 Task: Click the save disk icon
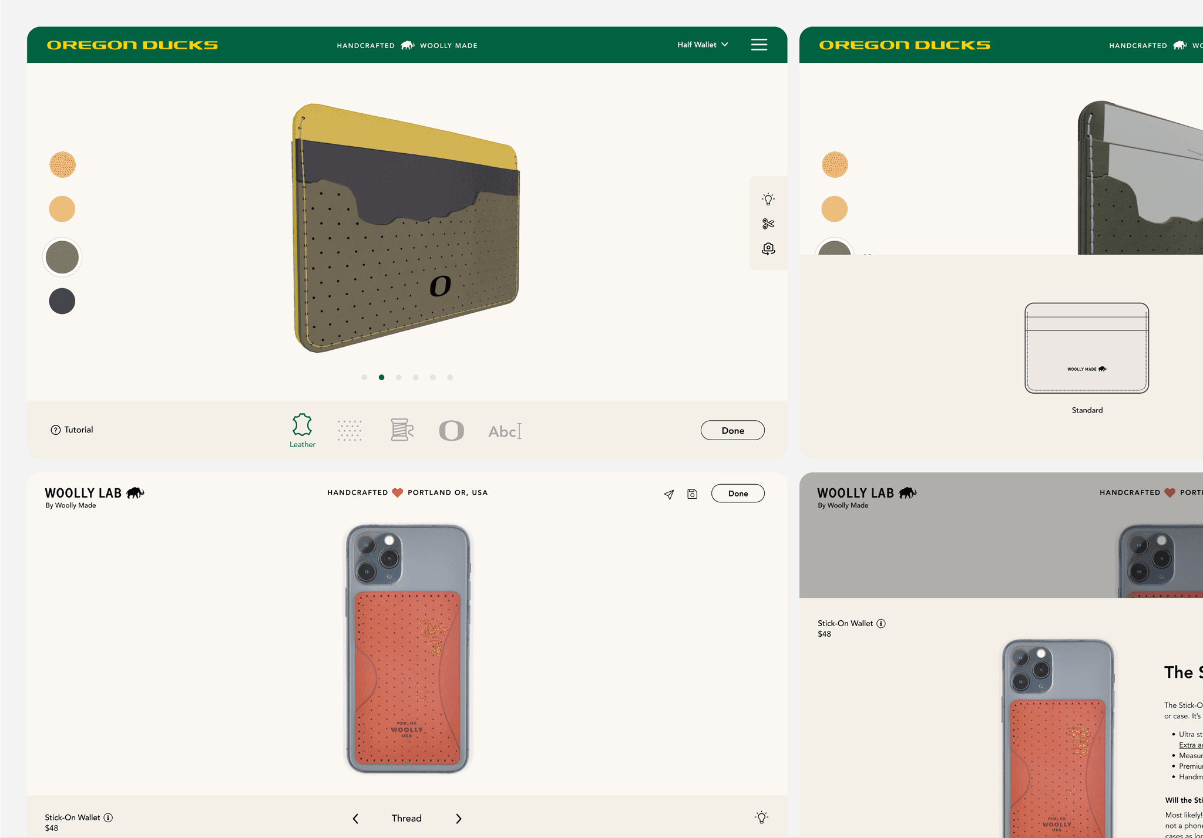693,494
